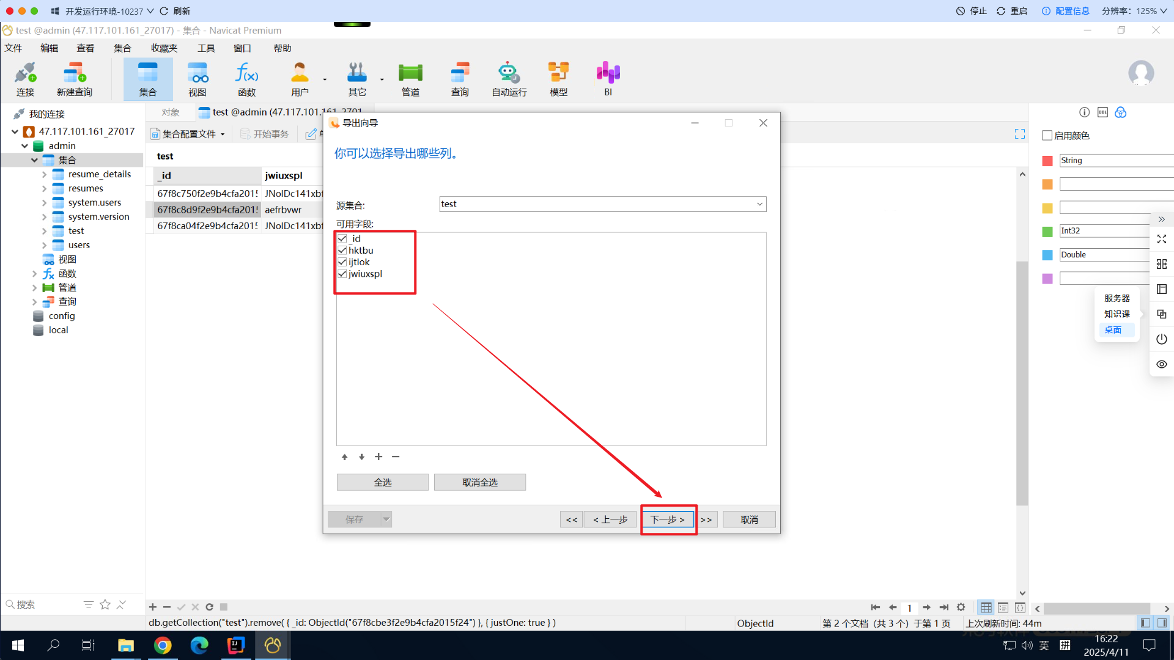Collapse the 47.117.101.161_27017 connection node

tap(15, 131)
